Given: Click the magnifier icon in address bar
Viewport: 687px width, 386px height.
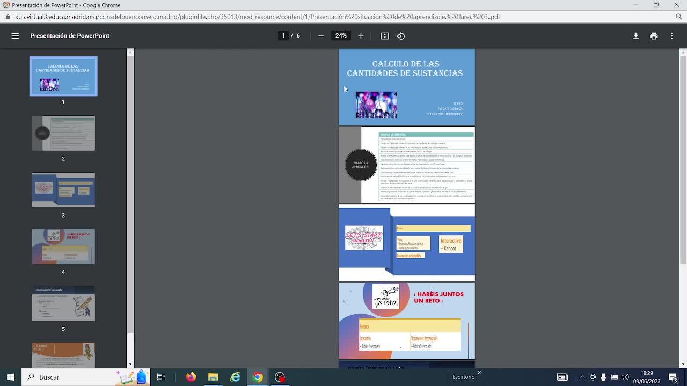Looking at the screenshot, I should [x=678, y=17].
